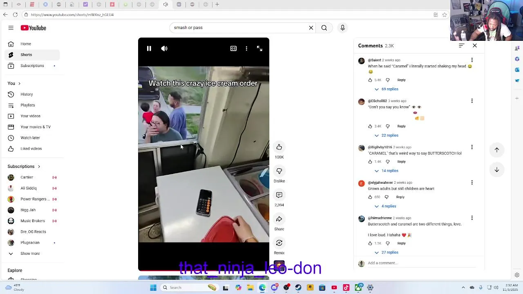Open the video more options menu

246,49
